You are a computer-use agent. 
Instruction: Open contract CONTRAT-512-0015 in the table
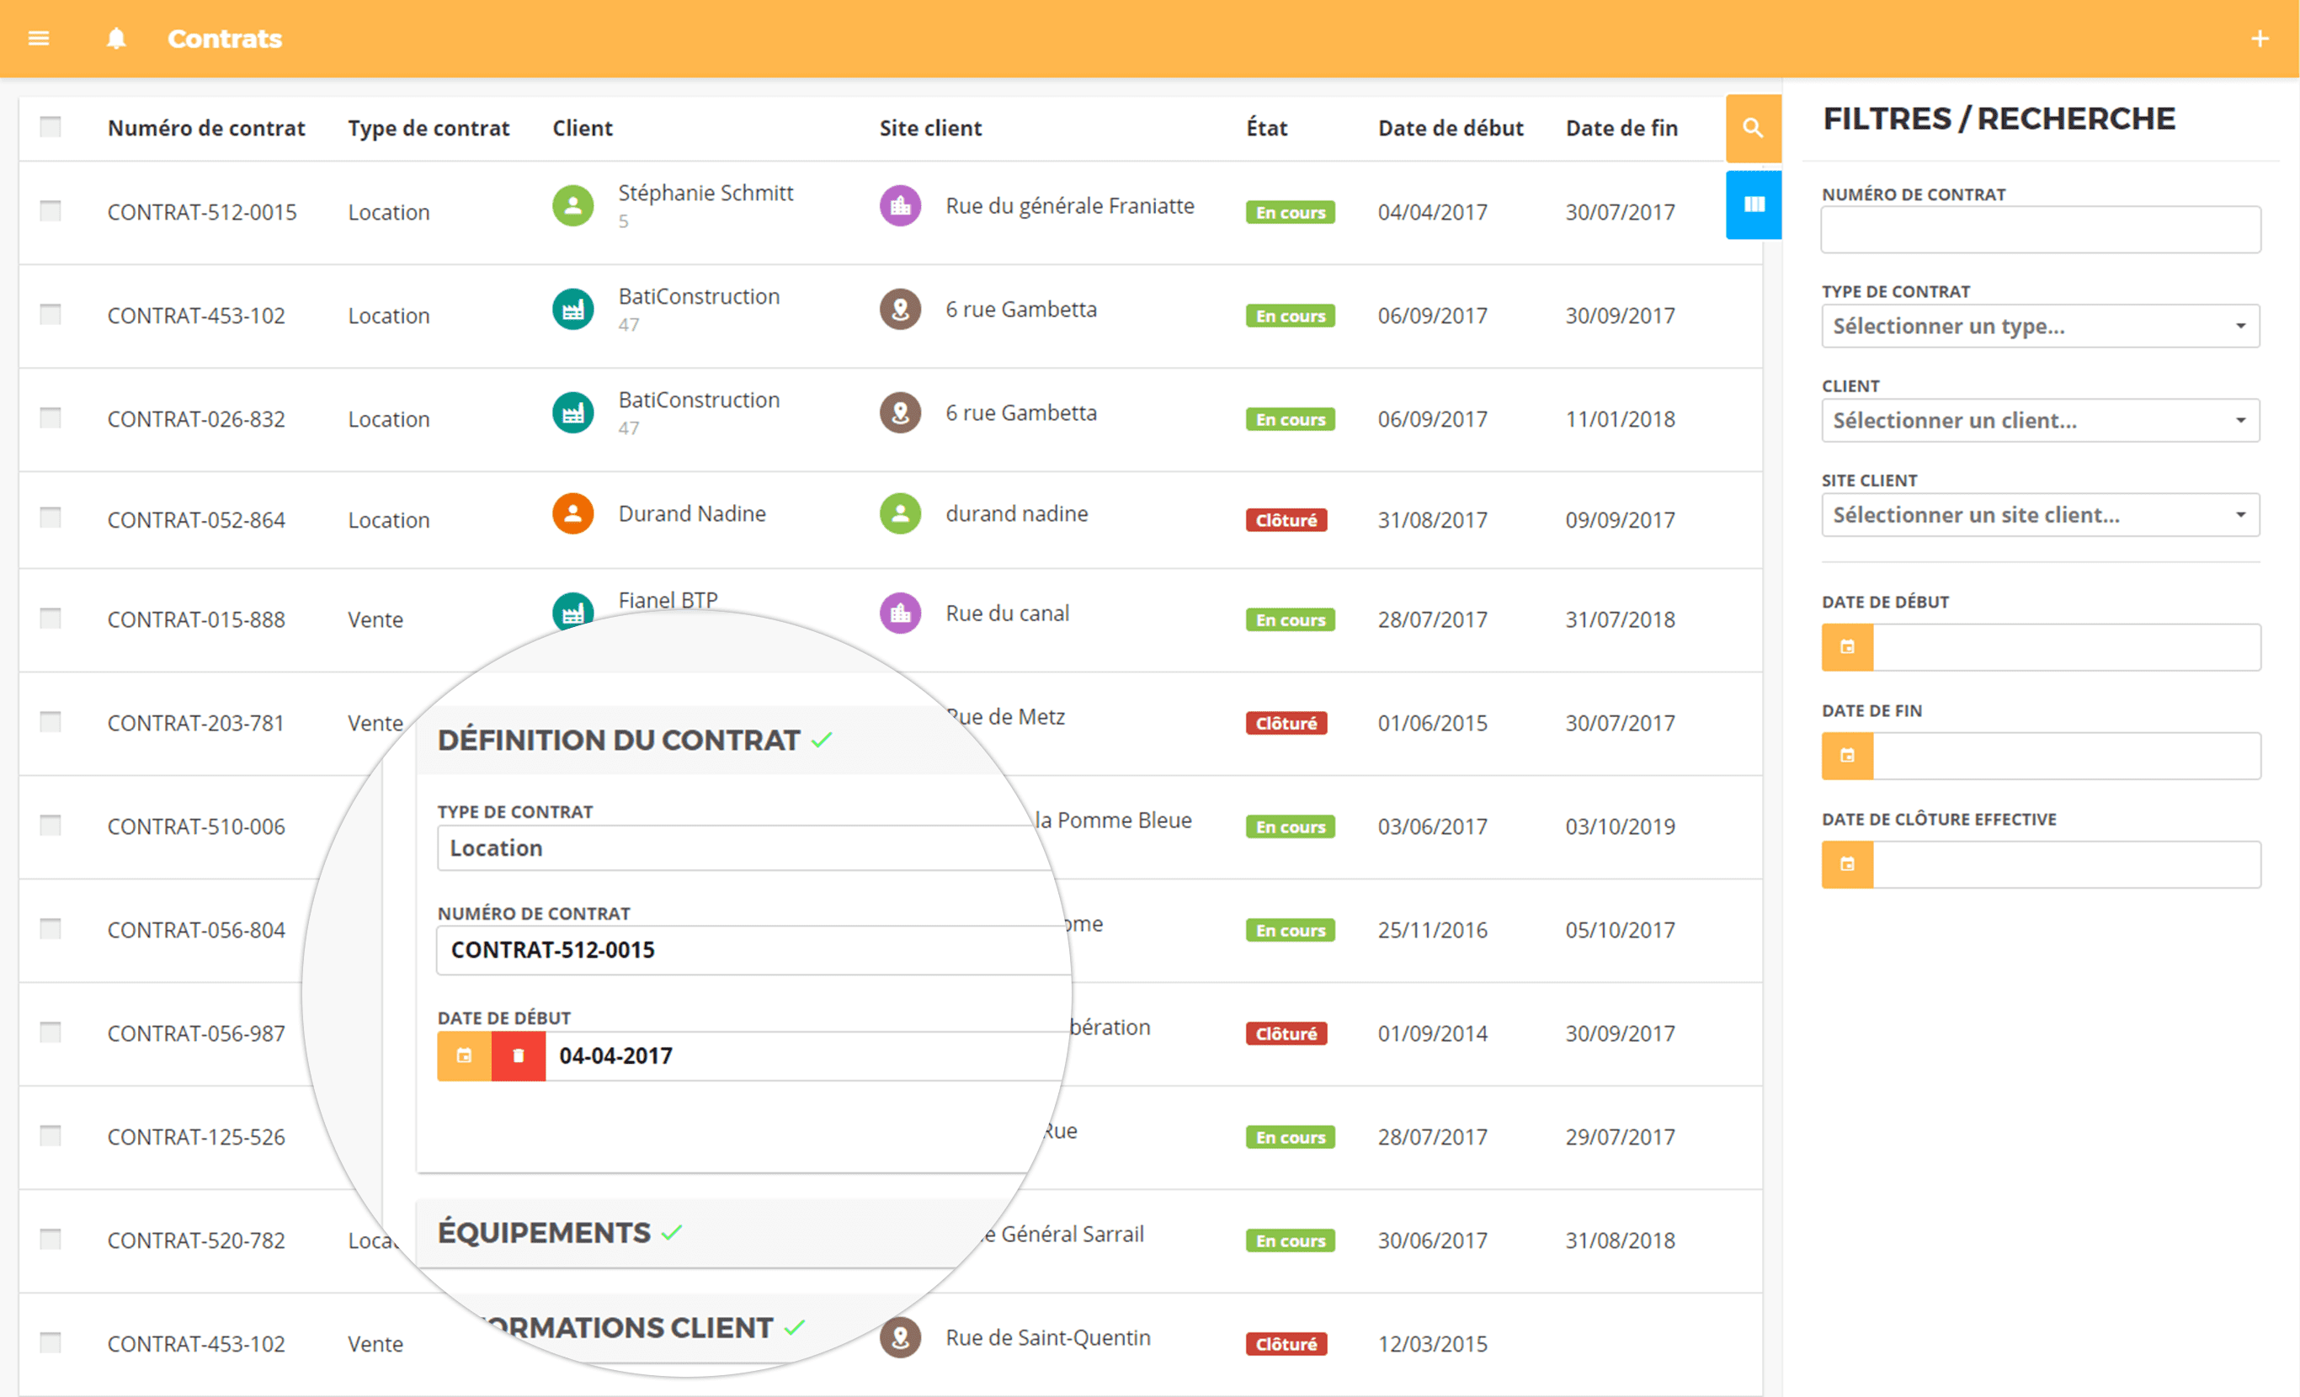click(201, 212)
